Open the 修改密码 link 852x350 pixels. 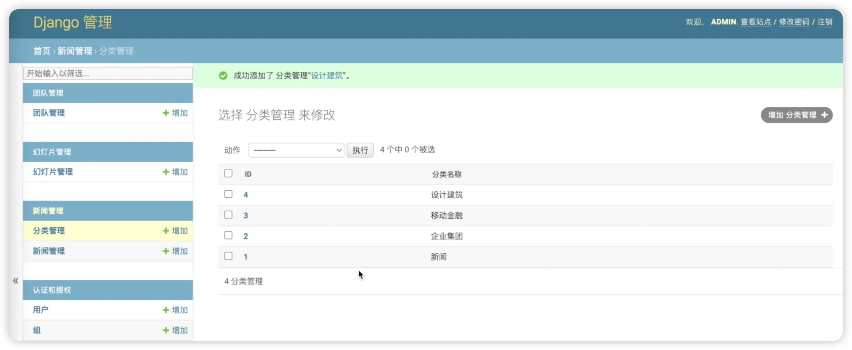(x=794, y=22)
